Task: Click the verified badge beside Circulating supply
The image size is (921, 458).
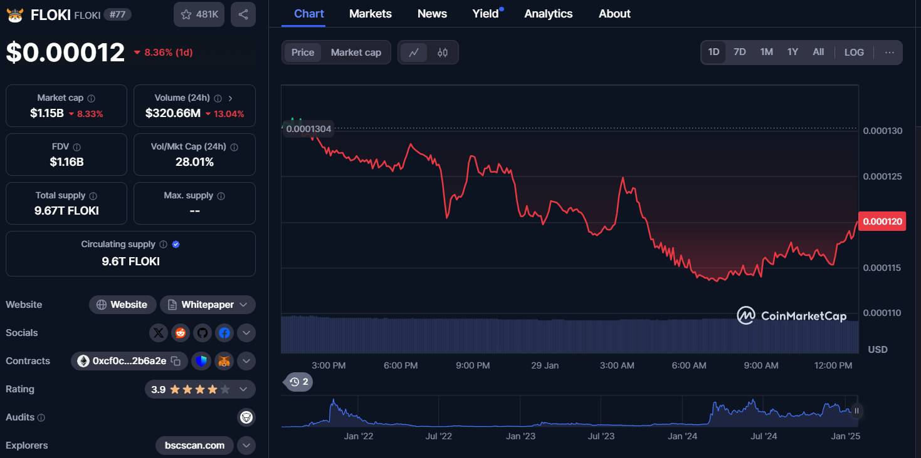Action: pyautogui.click(x=176, y=245)
